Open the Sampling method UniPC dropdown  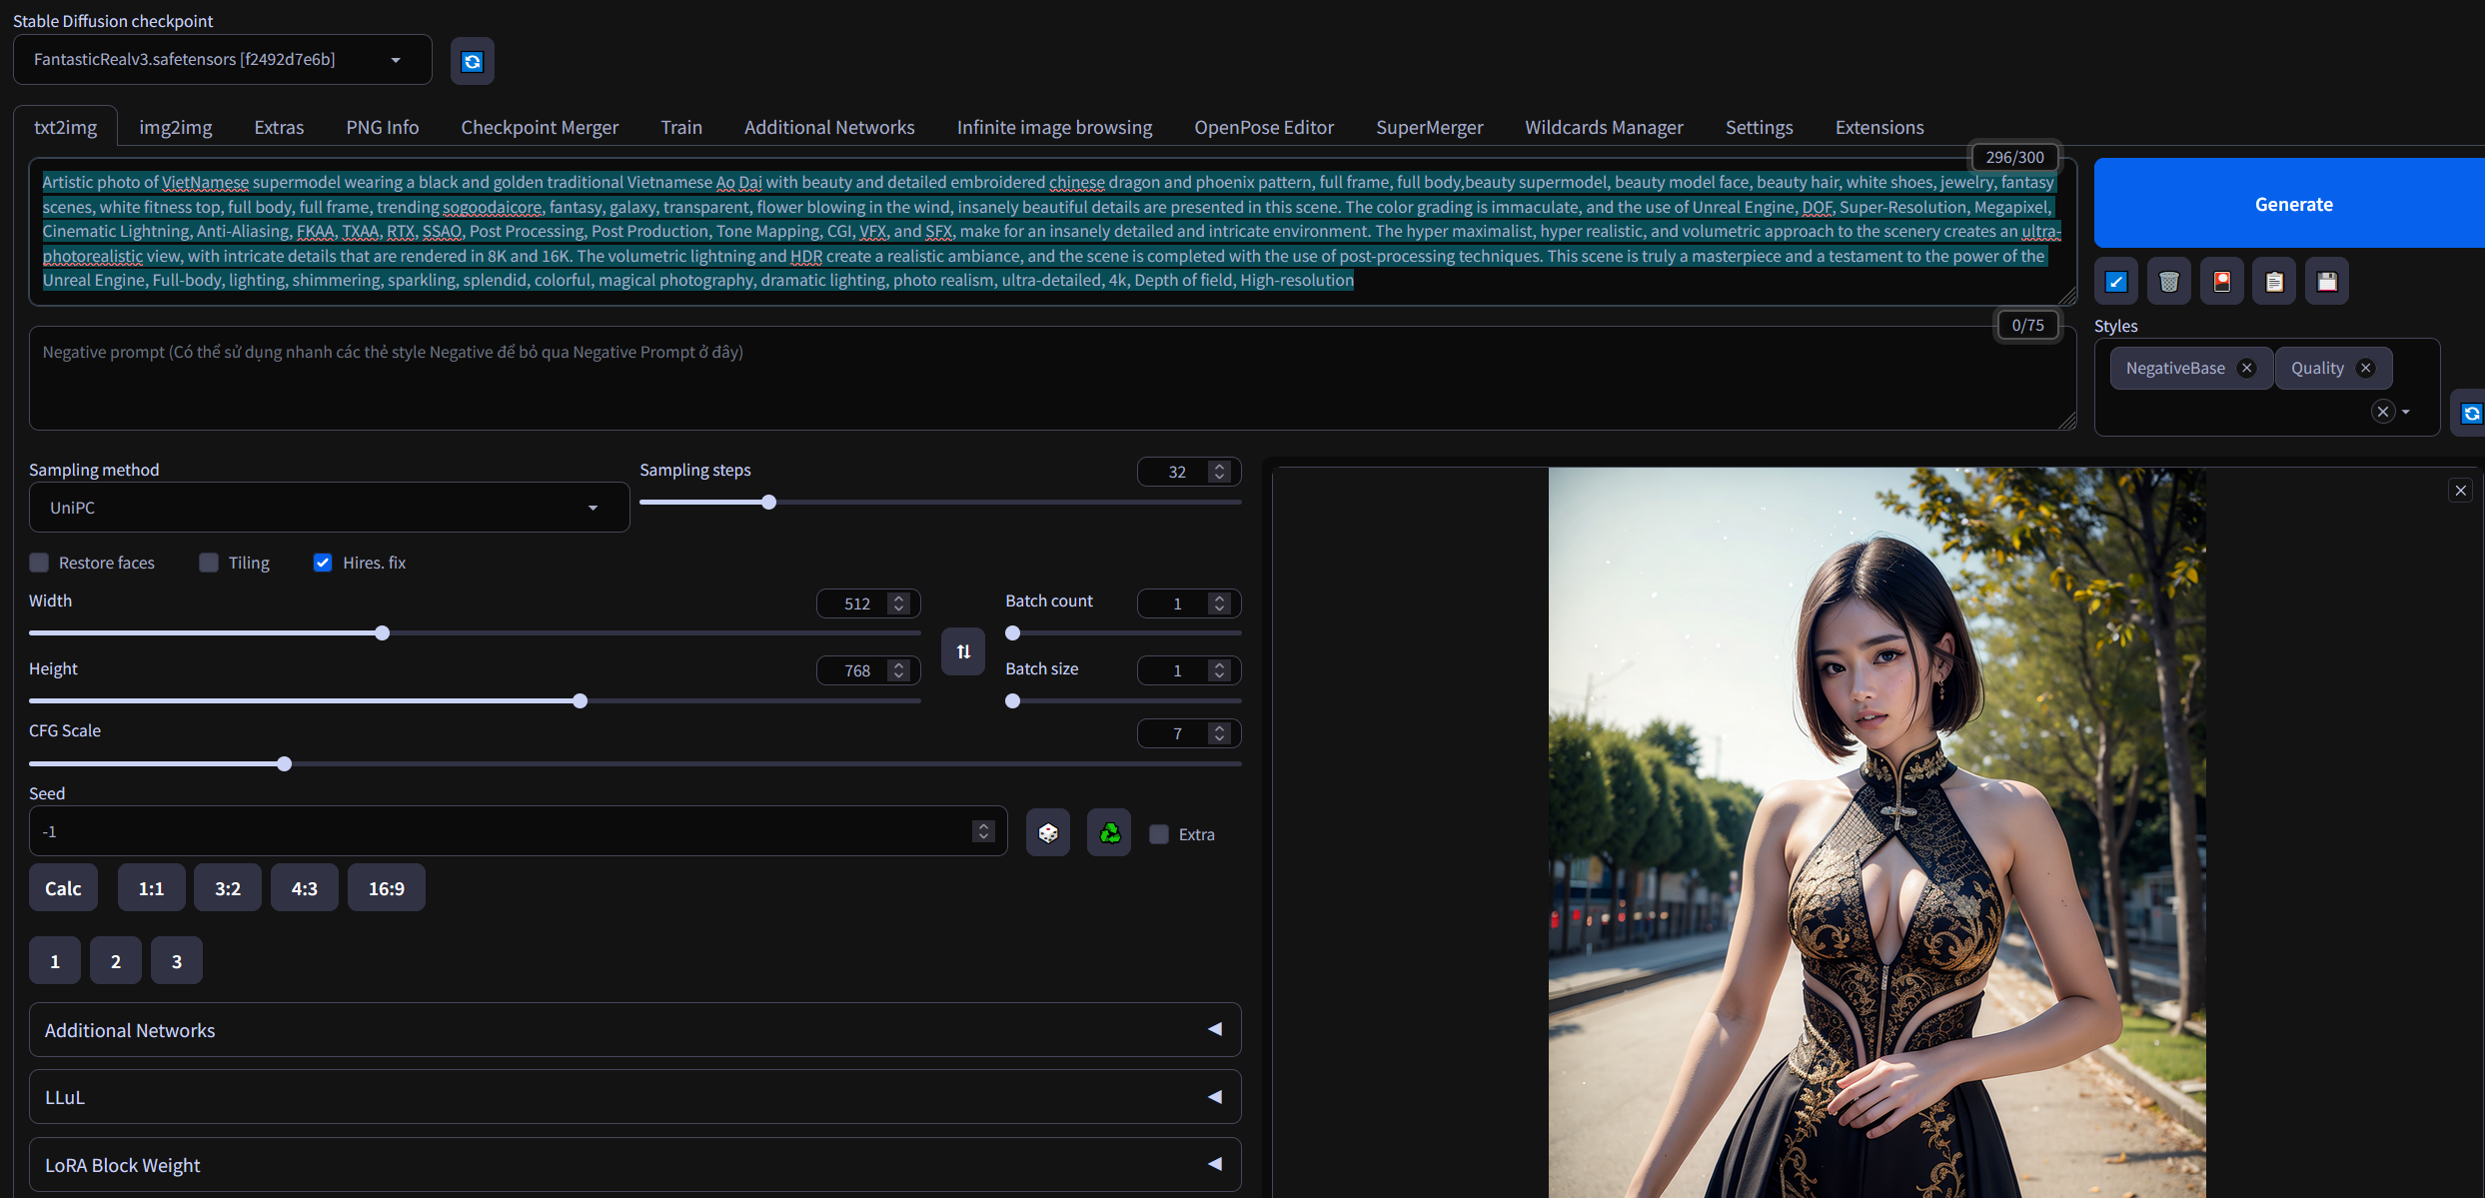pyautogui.click(x=329, y=508)
